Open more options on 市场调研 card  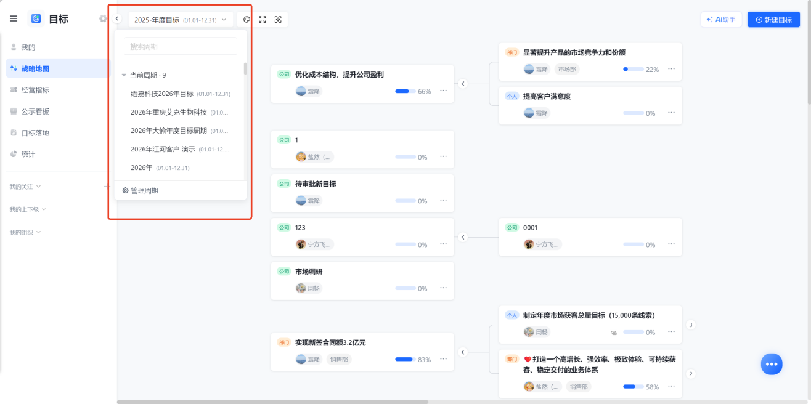point(443,288)
